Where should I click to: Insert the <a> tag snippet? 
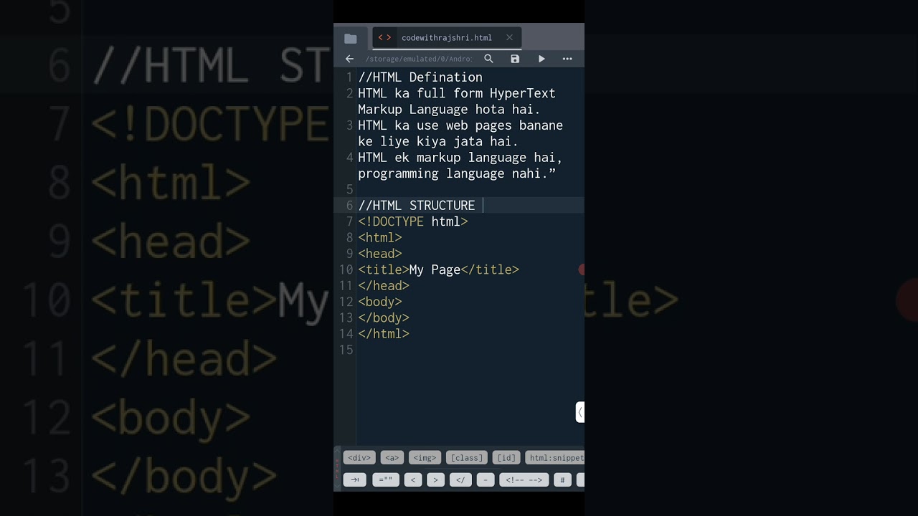pyautogui.click(x=392, y=458)
